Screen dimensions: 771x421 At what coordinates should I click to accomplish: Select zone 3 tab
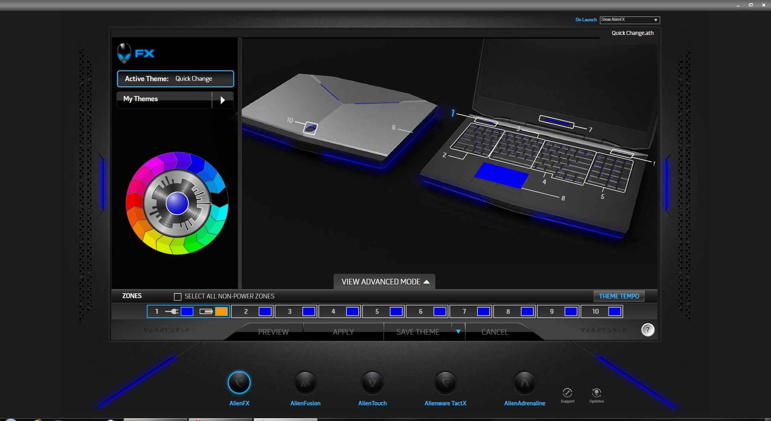coord(296,311)
